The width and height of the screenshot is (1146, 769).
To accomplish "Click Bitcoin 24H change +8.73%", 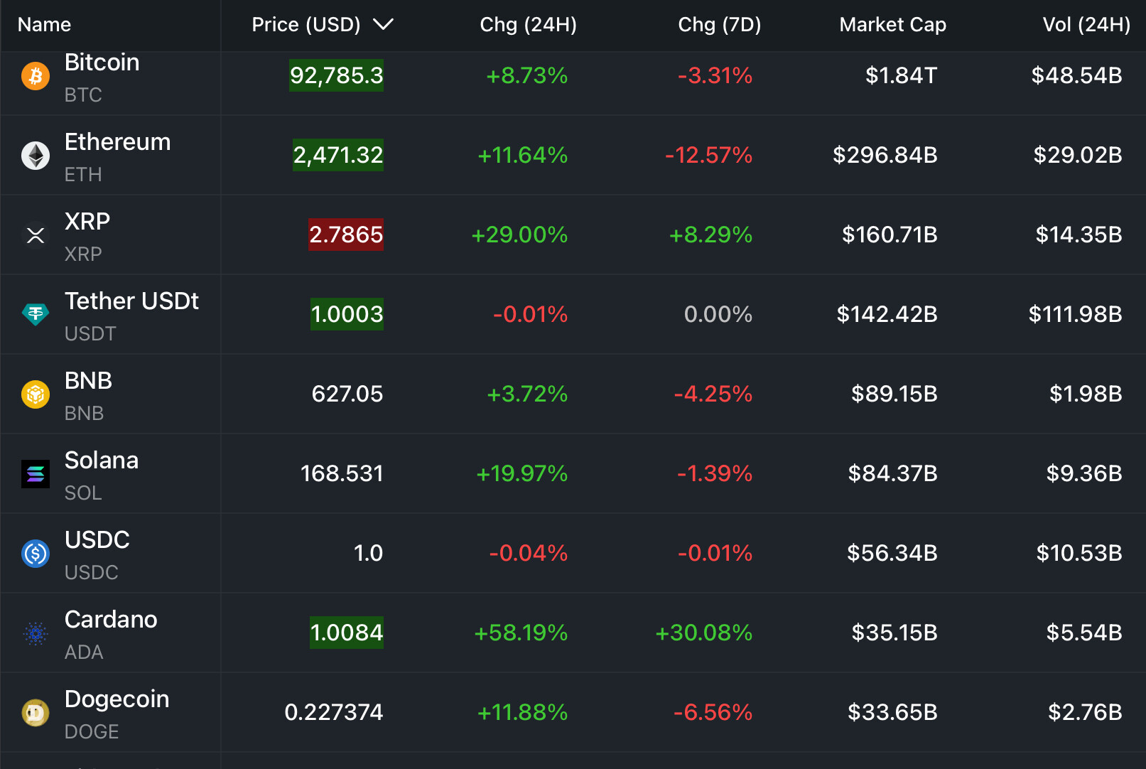I will tap(527, 75).
